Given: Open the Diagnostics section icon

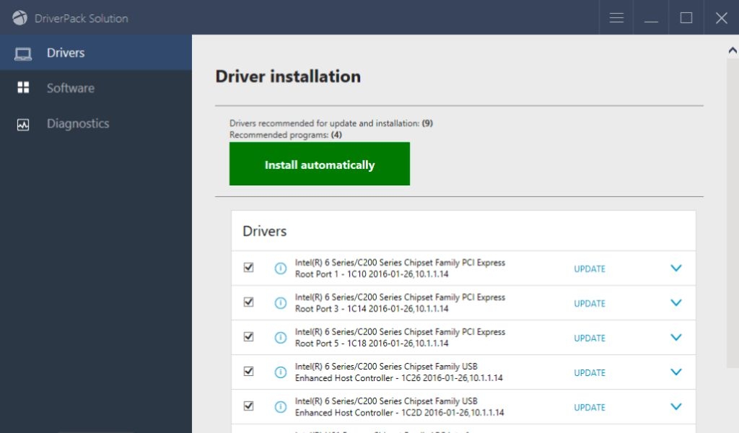Looking at the screenshot, I should pos(25,123).
